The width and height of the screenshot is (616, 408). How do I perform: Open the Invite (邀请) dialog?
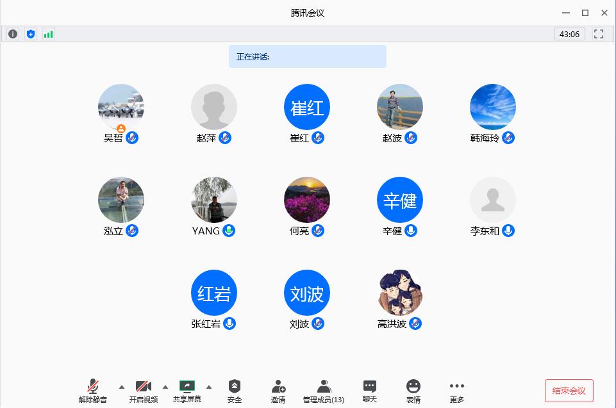(278, 391)
